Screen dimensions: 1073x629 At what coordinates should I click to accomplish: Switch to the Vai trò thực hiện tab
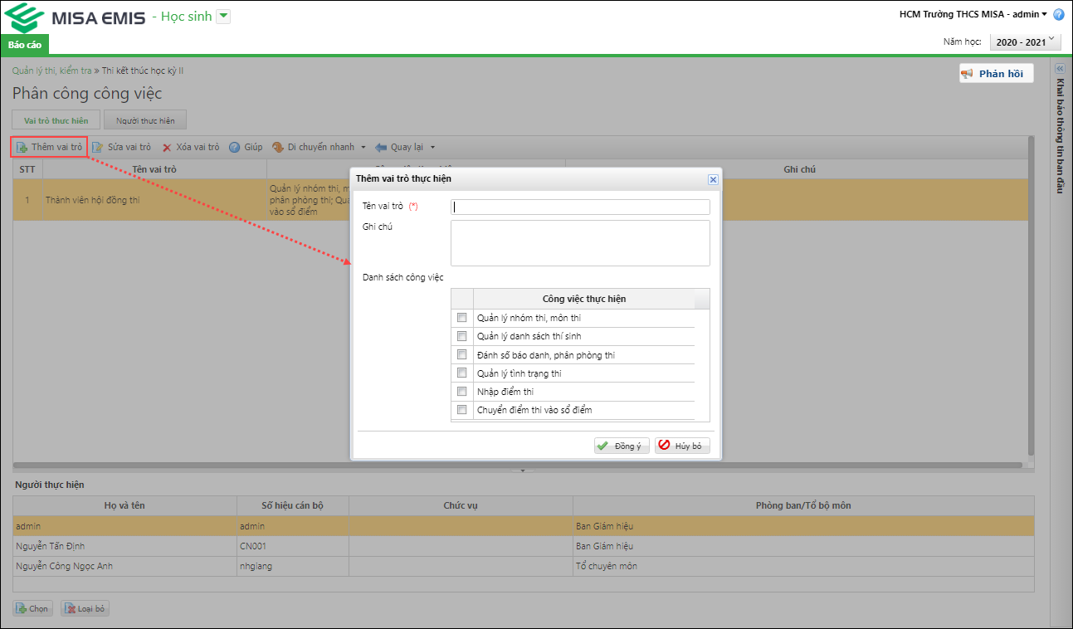56,120
